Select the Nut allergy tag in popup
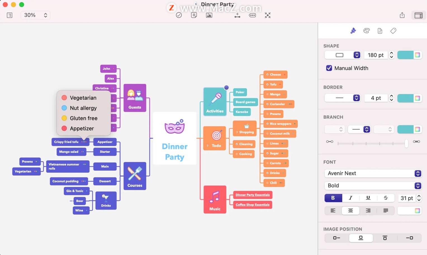 84,108
